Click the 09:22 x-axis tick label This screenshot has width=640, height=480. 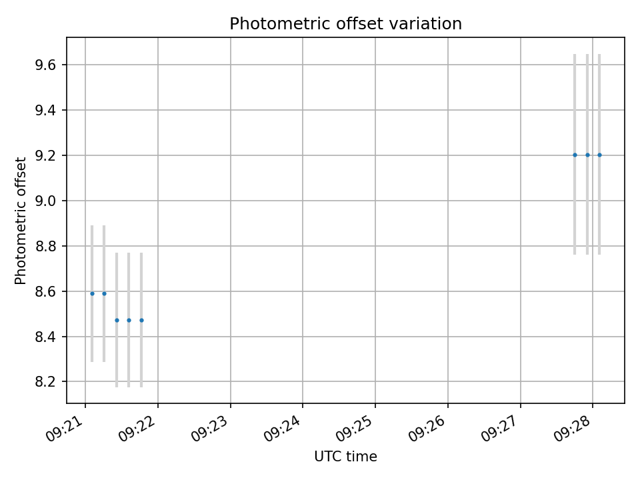pyautogui.click(x=137, y=429)
